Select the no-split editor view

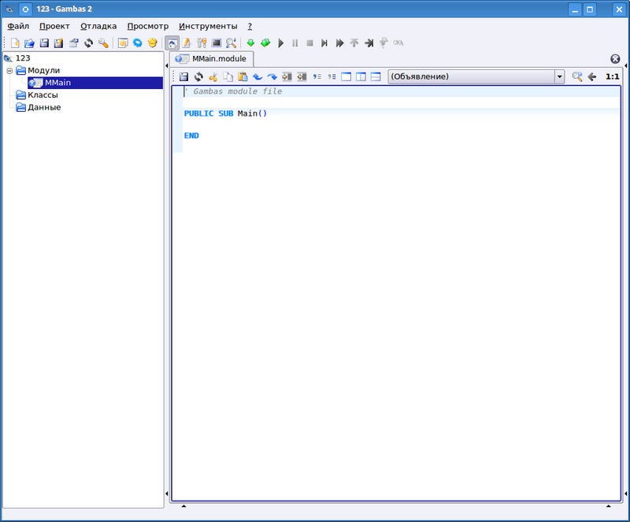[346, 76]
